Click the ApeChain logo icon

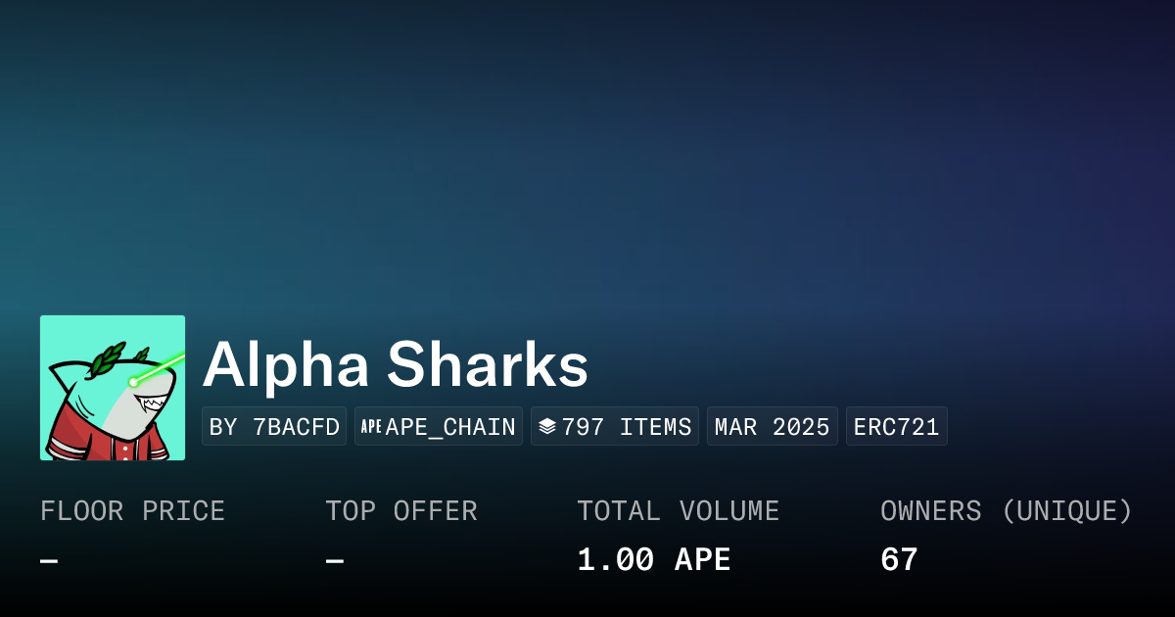371,427
